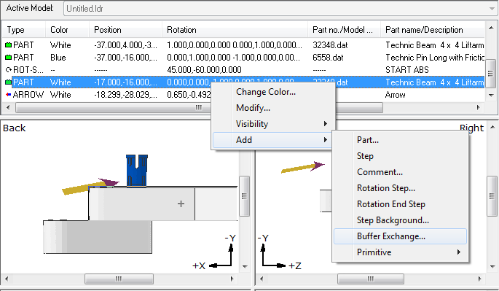Click the ROT-S rotation step icon
The width and height of the screenshot is (499, 291).
[x=9, y=70]
